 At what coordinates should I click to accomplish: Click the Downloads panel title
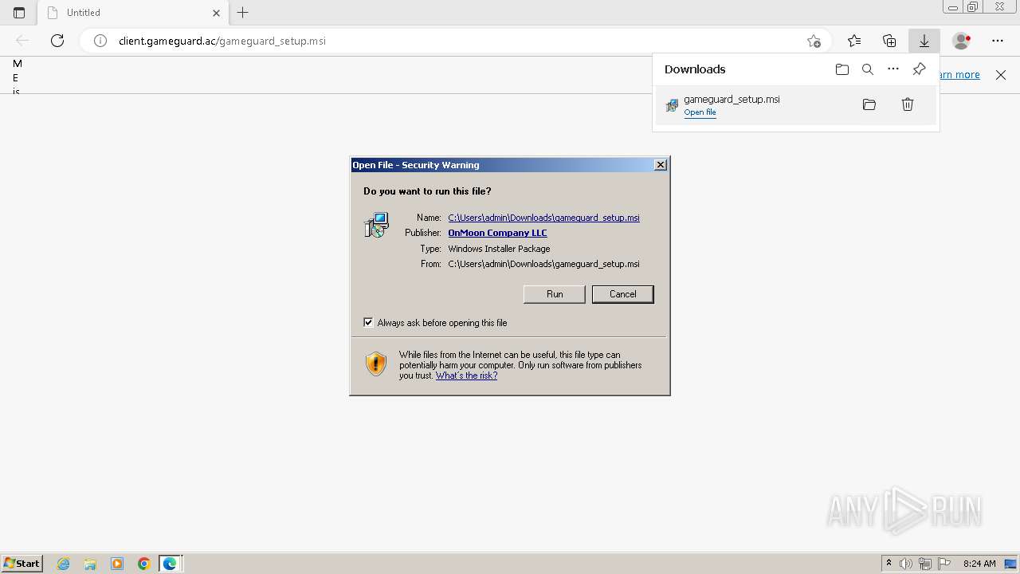695,69
